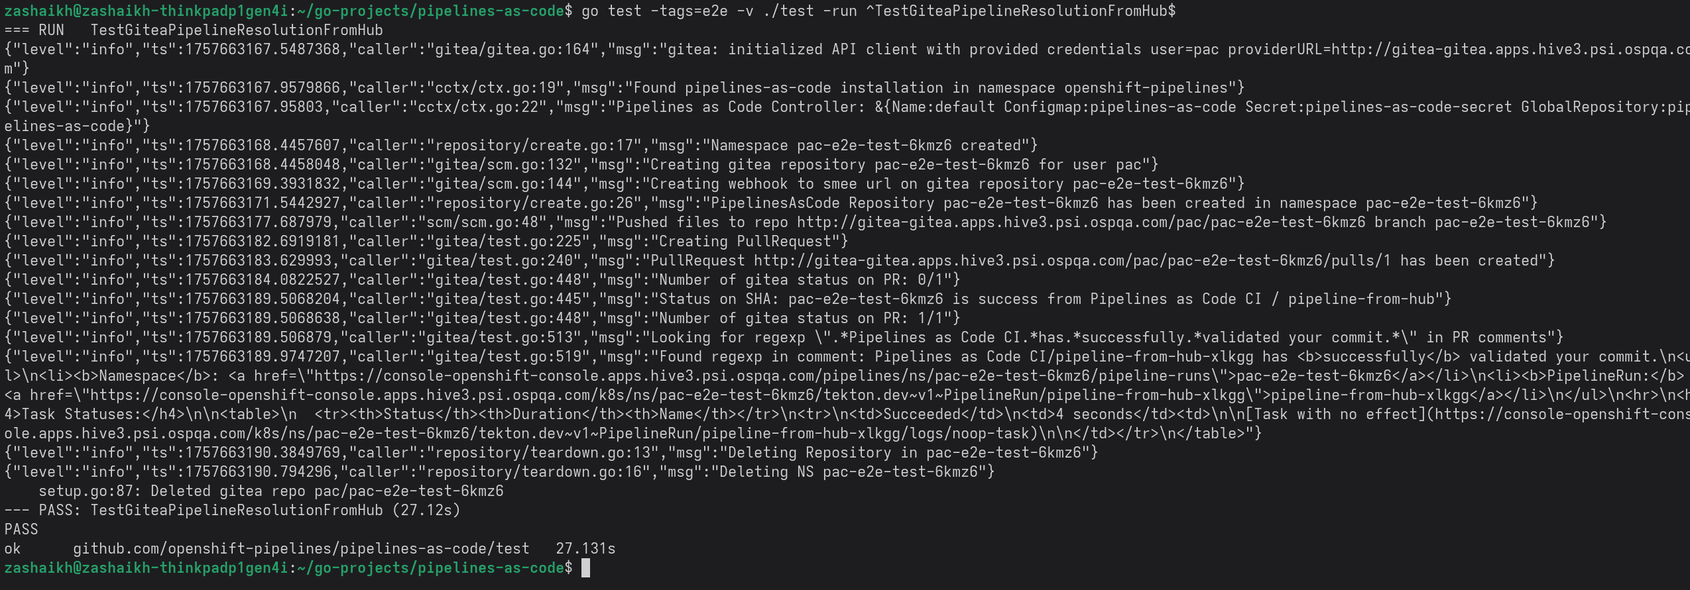Click the terminal cursor block at the final prompt
The height and width of the screenshot is (590, 1690).
click(585, 568)
